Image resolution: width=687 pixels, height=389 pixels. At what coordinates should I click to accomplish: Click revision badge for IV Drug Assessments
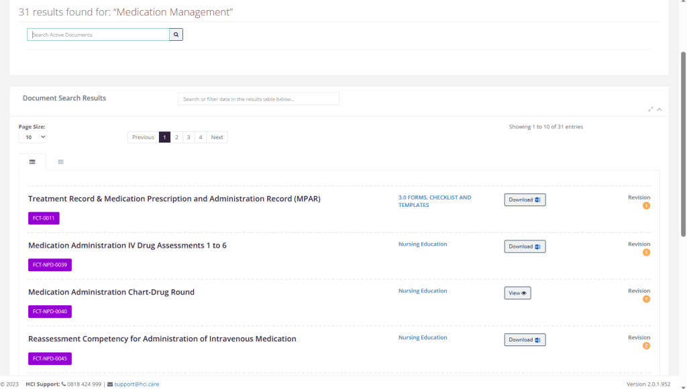[x=646, y=252]
